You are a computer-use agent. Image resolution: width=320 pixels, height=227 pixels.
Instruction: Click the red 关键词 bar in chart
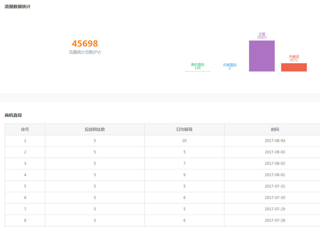[294, 67]
